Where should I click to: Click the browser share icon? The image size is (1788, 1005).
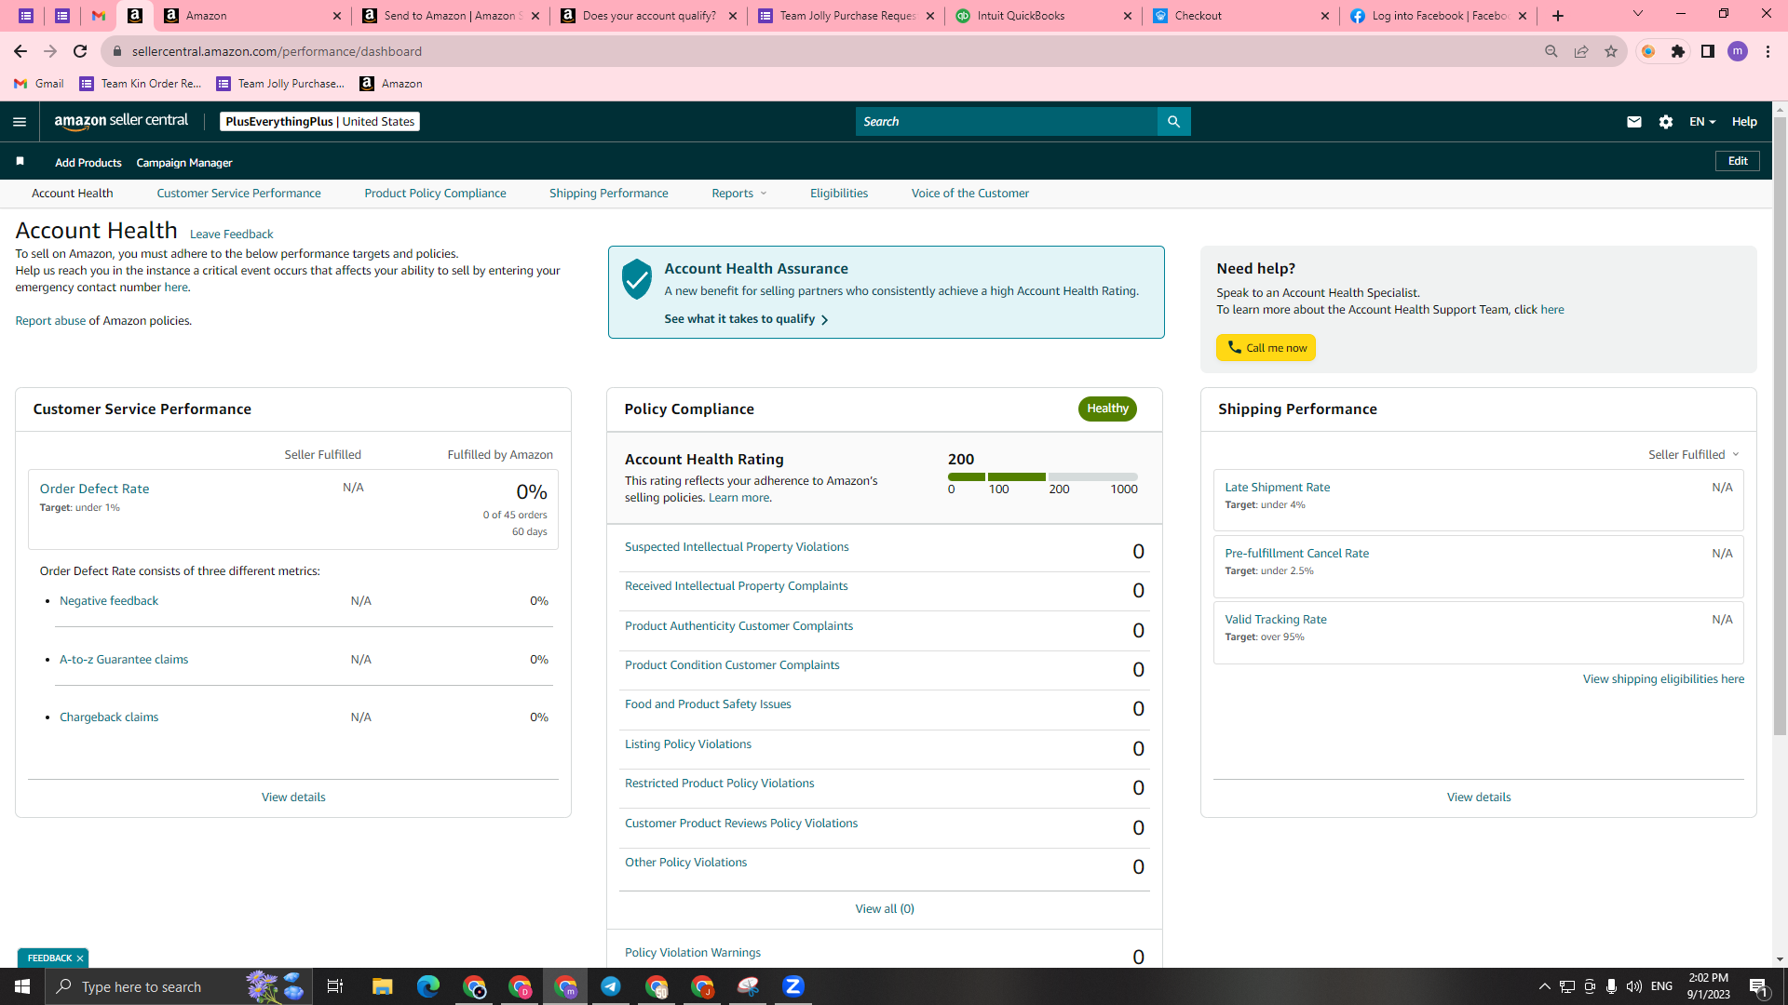coord(1581,51)
